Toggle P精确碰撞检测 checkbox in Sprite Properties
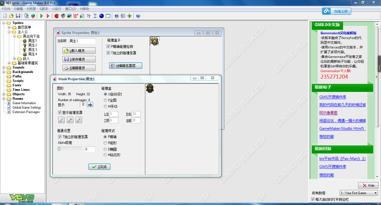 (x=108, y=47)
